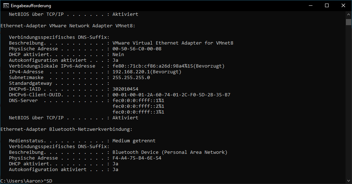Screen dimensions: 352x184
Task: Click the VMnet8 adapter heading line
Action: 68,26
